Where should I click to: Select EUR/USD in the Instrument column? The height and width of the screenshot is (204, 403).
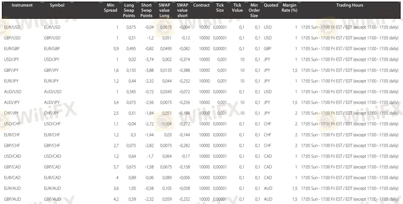tap(12, 27)
